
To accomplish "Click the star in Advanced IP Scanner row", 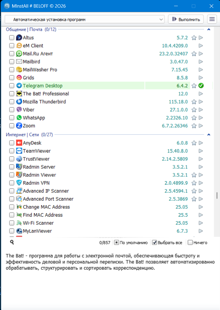I will 194,191.
